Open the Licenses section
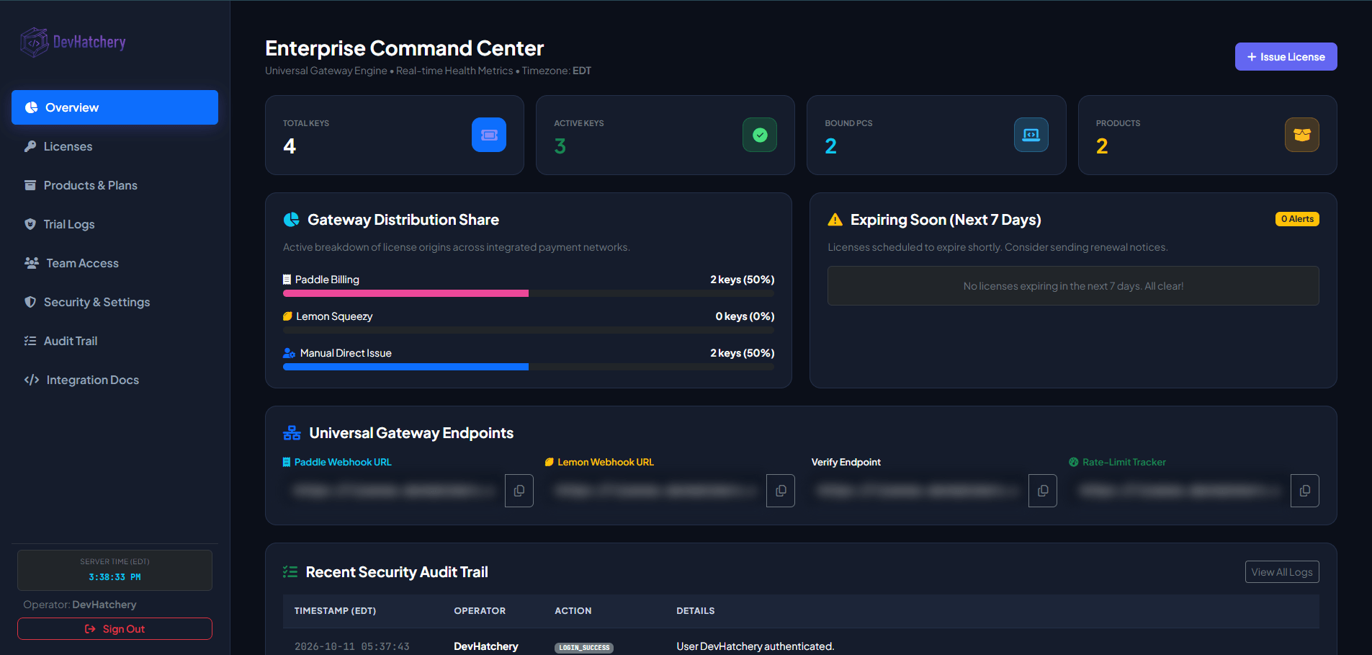Screen dimensions: 1372x655 115,146
